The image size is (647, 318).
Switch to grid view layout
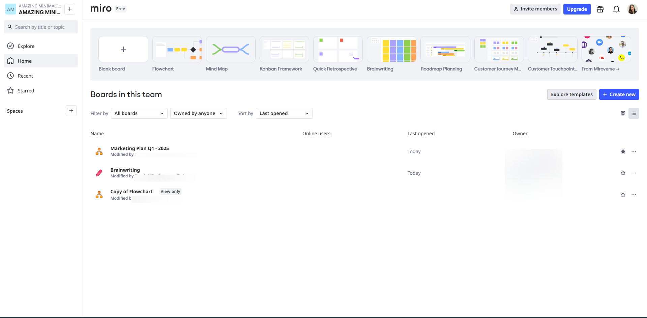tap(623, 113)
